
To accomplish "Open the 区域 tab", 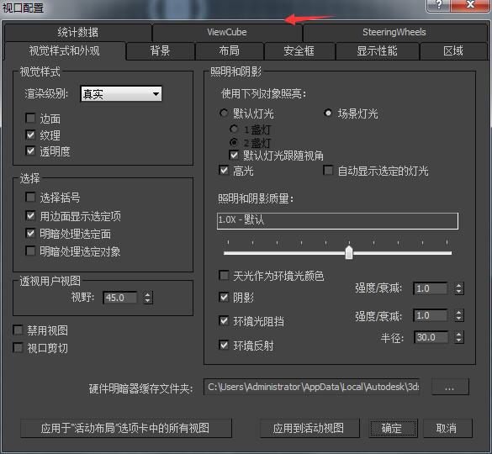I will (x=453, y=50).
